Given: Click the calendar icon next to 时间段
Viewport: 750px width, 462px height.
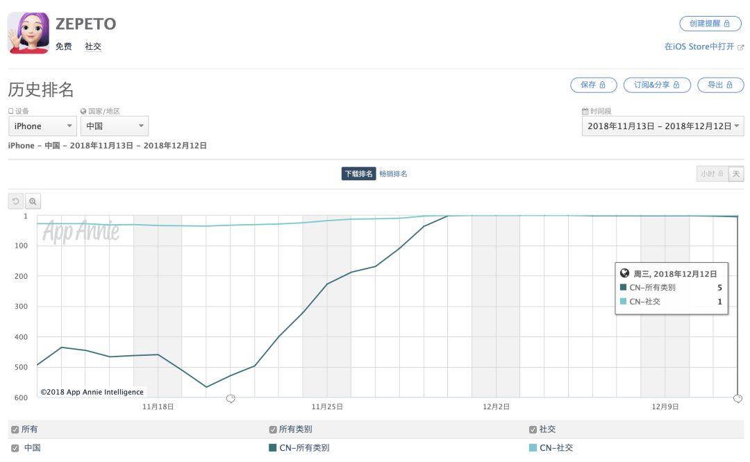Looking at the screenshot, I should [x=585, y=111].
